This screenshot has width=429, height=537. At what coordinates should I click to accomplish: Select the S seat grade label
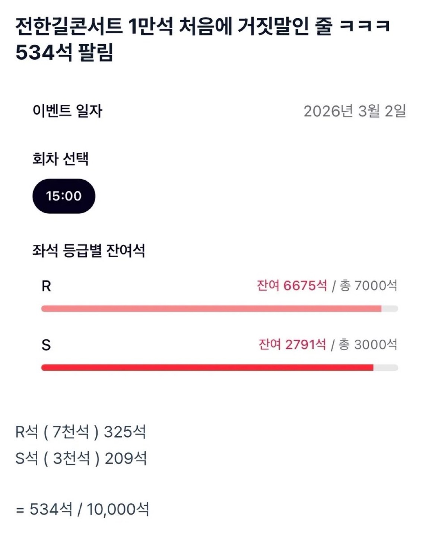coord(46,345)
